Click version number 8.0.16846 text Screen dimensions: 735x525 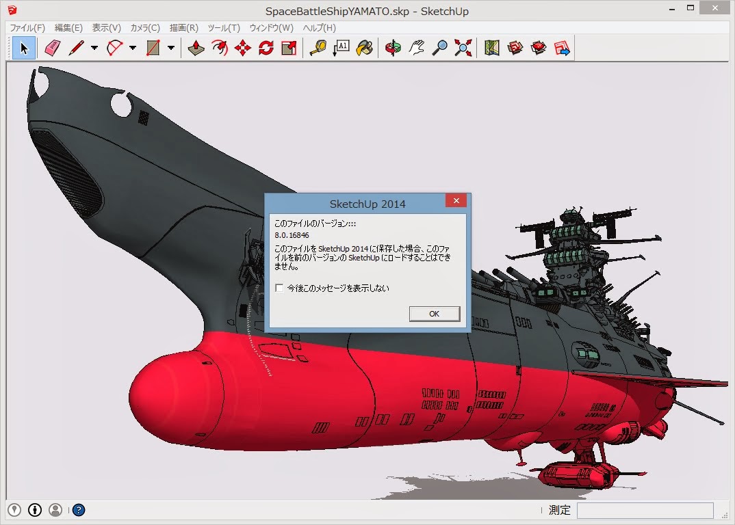(x=292, y=235)
